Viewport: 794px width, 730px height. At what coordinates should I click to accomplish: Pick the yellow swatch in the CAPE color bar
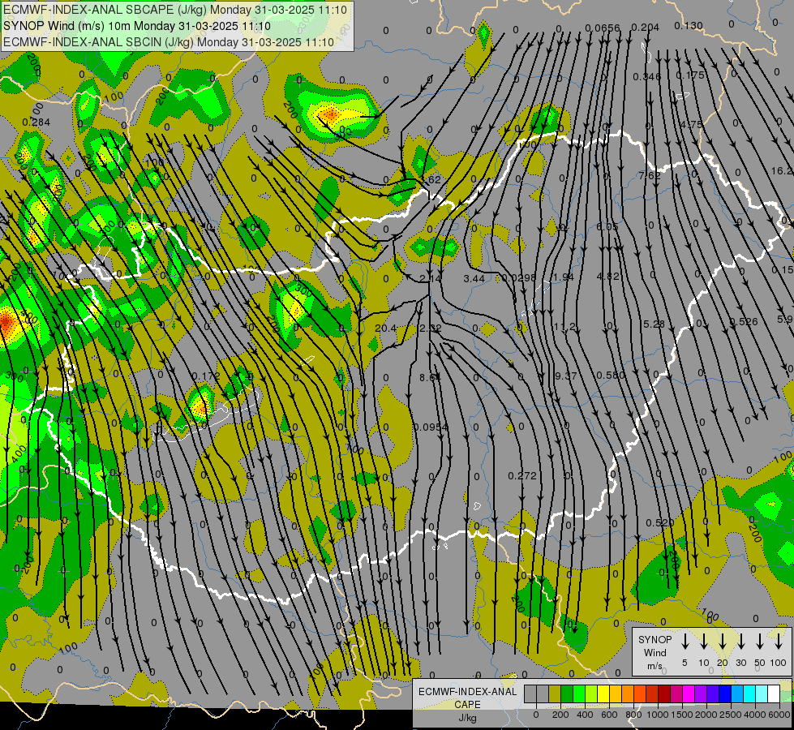603,693
